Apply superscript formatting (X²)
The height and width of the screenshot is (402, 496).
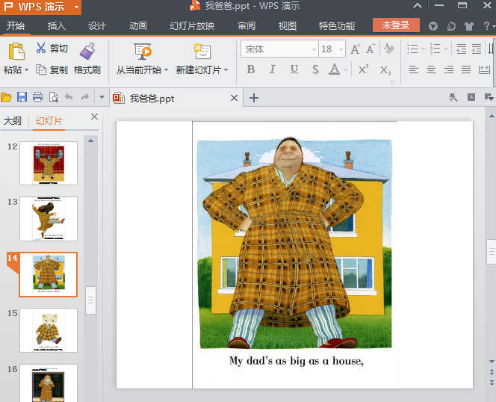[363, 69]
